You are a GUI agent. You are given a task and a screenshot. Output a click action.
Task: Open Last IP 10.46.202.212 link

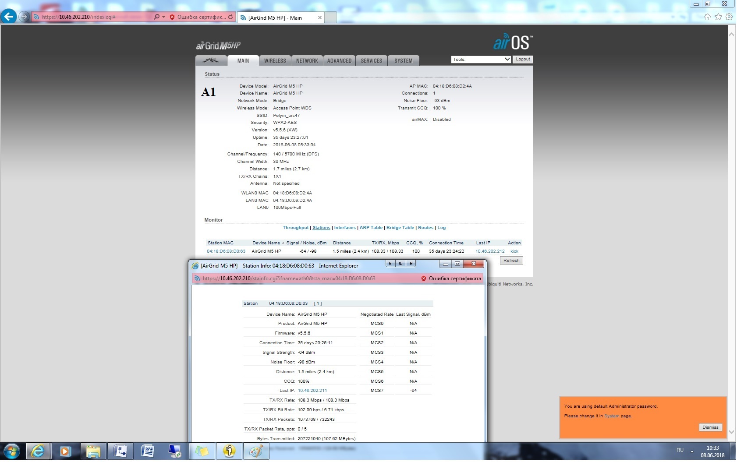(490, 251)
